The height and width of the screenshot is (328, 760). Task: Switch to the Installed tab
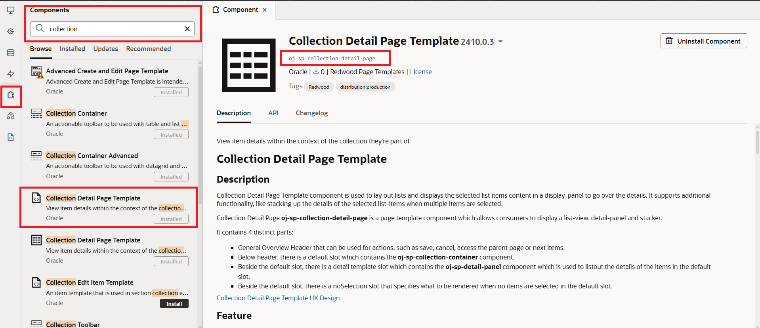[x=73, y=49]
